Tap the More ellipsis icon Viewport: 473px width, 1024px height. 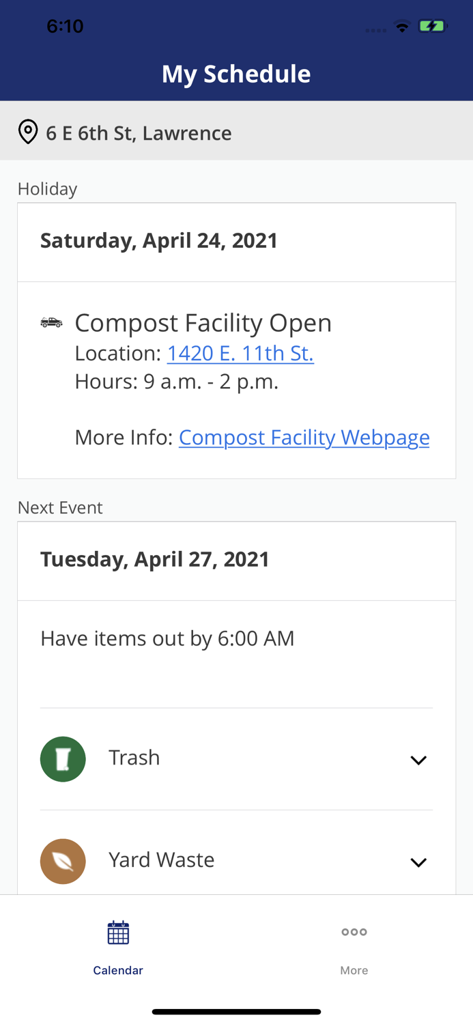[354, 930]
